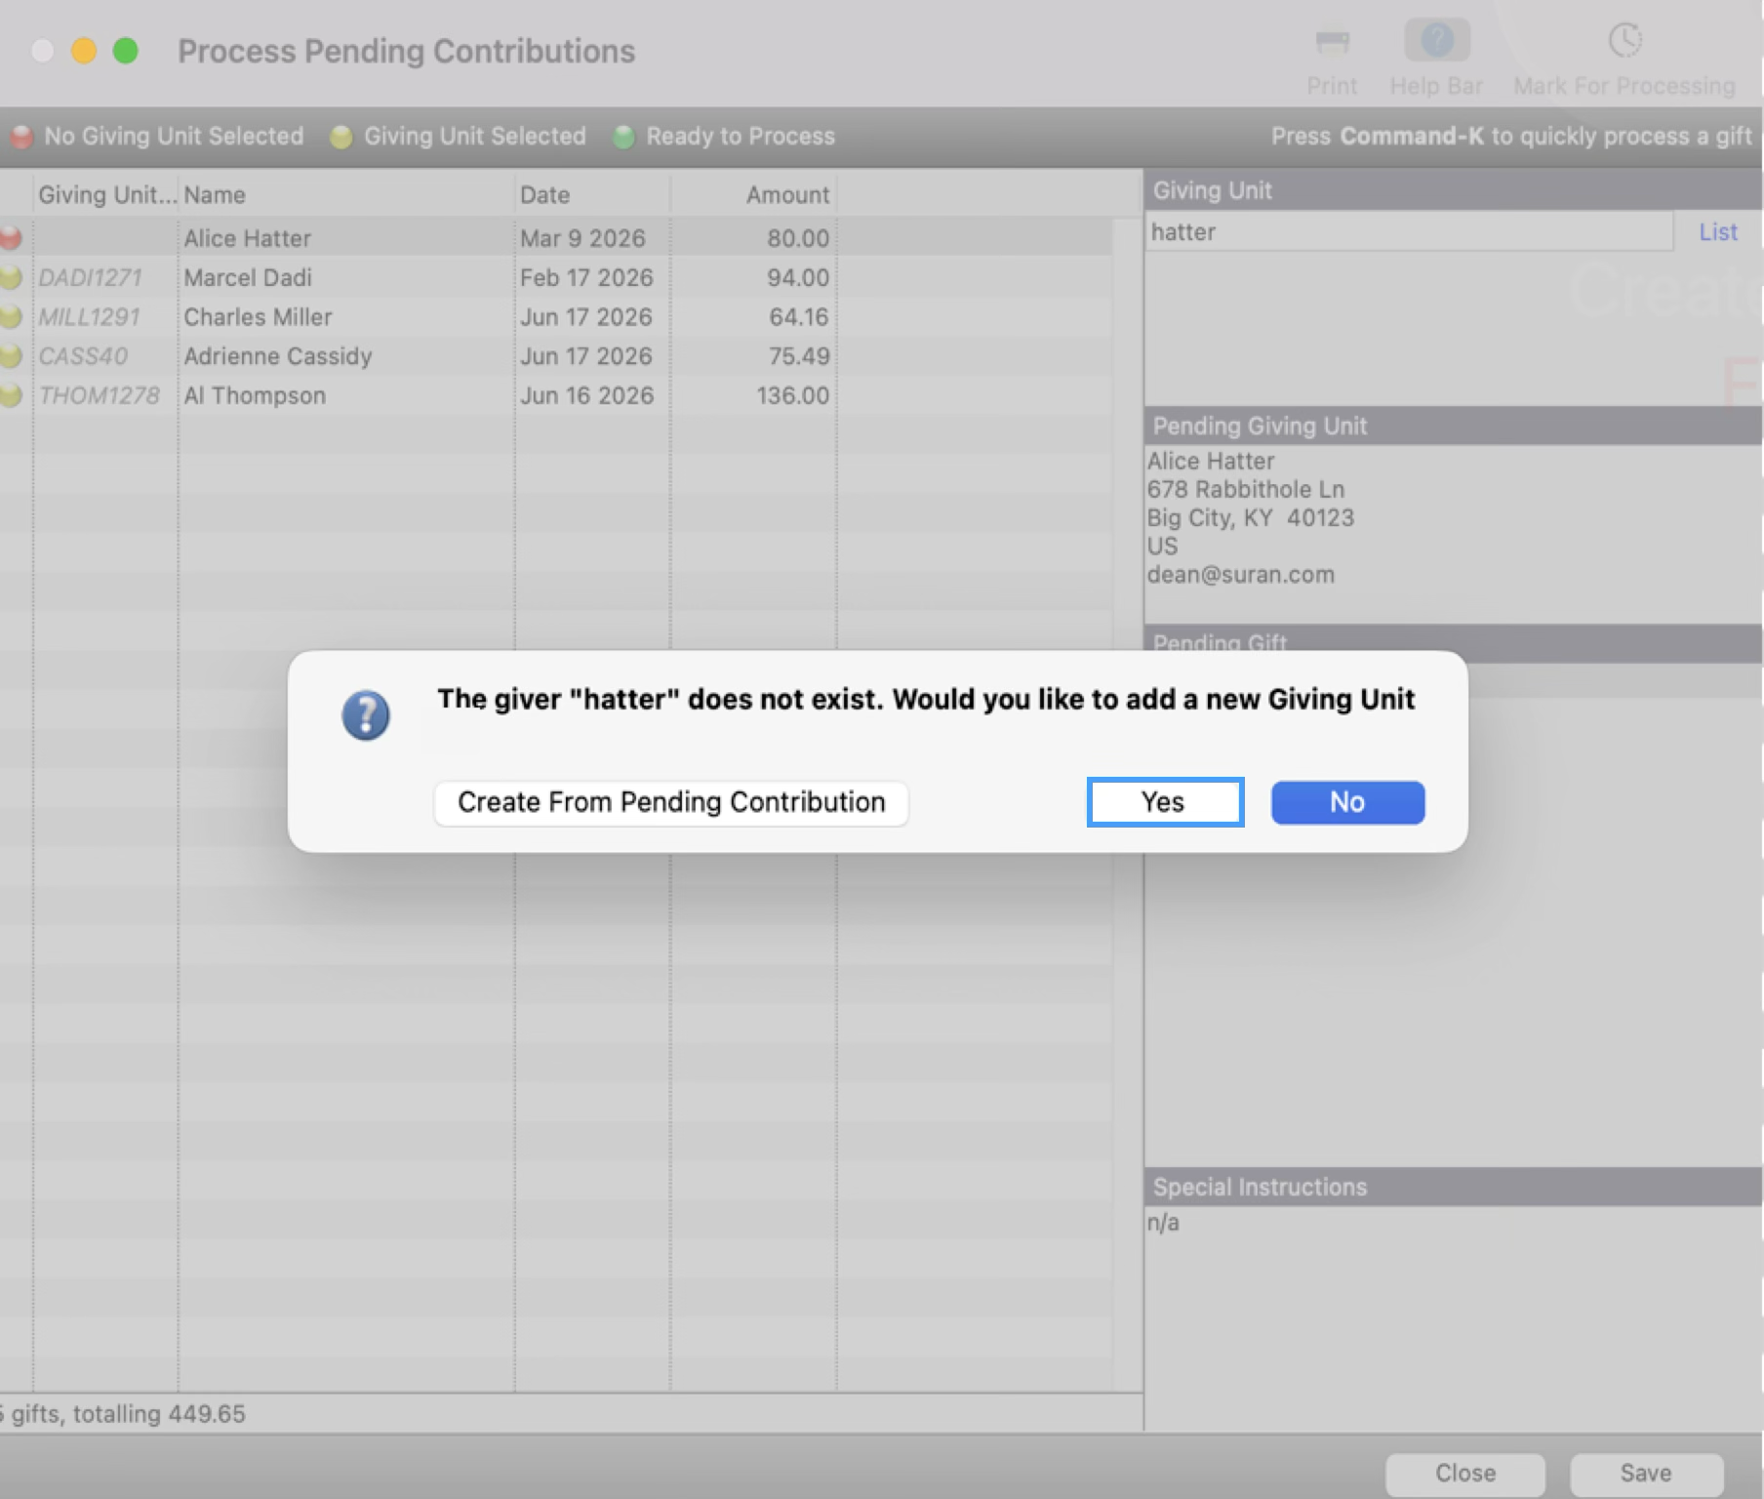Click the Close button at bottom
1764x1499 pixels.
coord(1464,1473)
